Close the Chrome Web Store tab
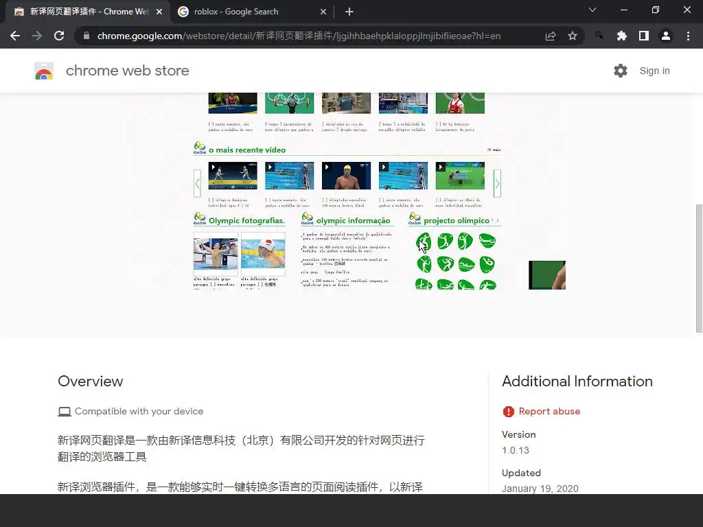Viewport: 703px width, 527px height. tap(159, 12)
